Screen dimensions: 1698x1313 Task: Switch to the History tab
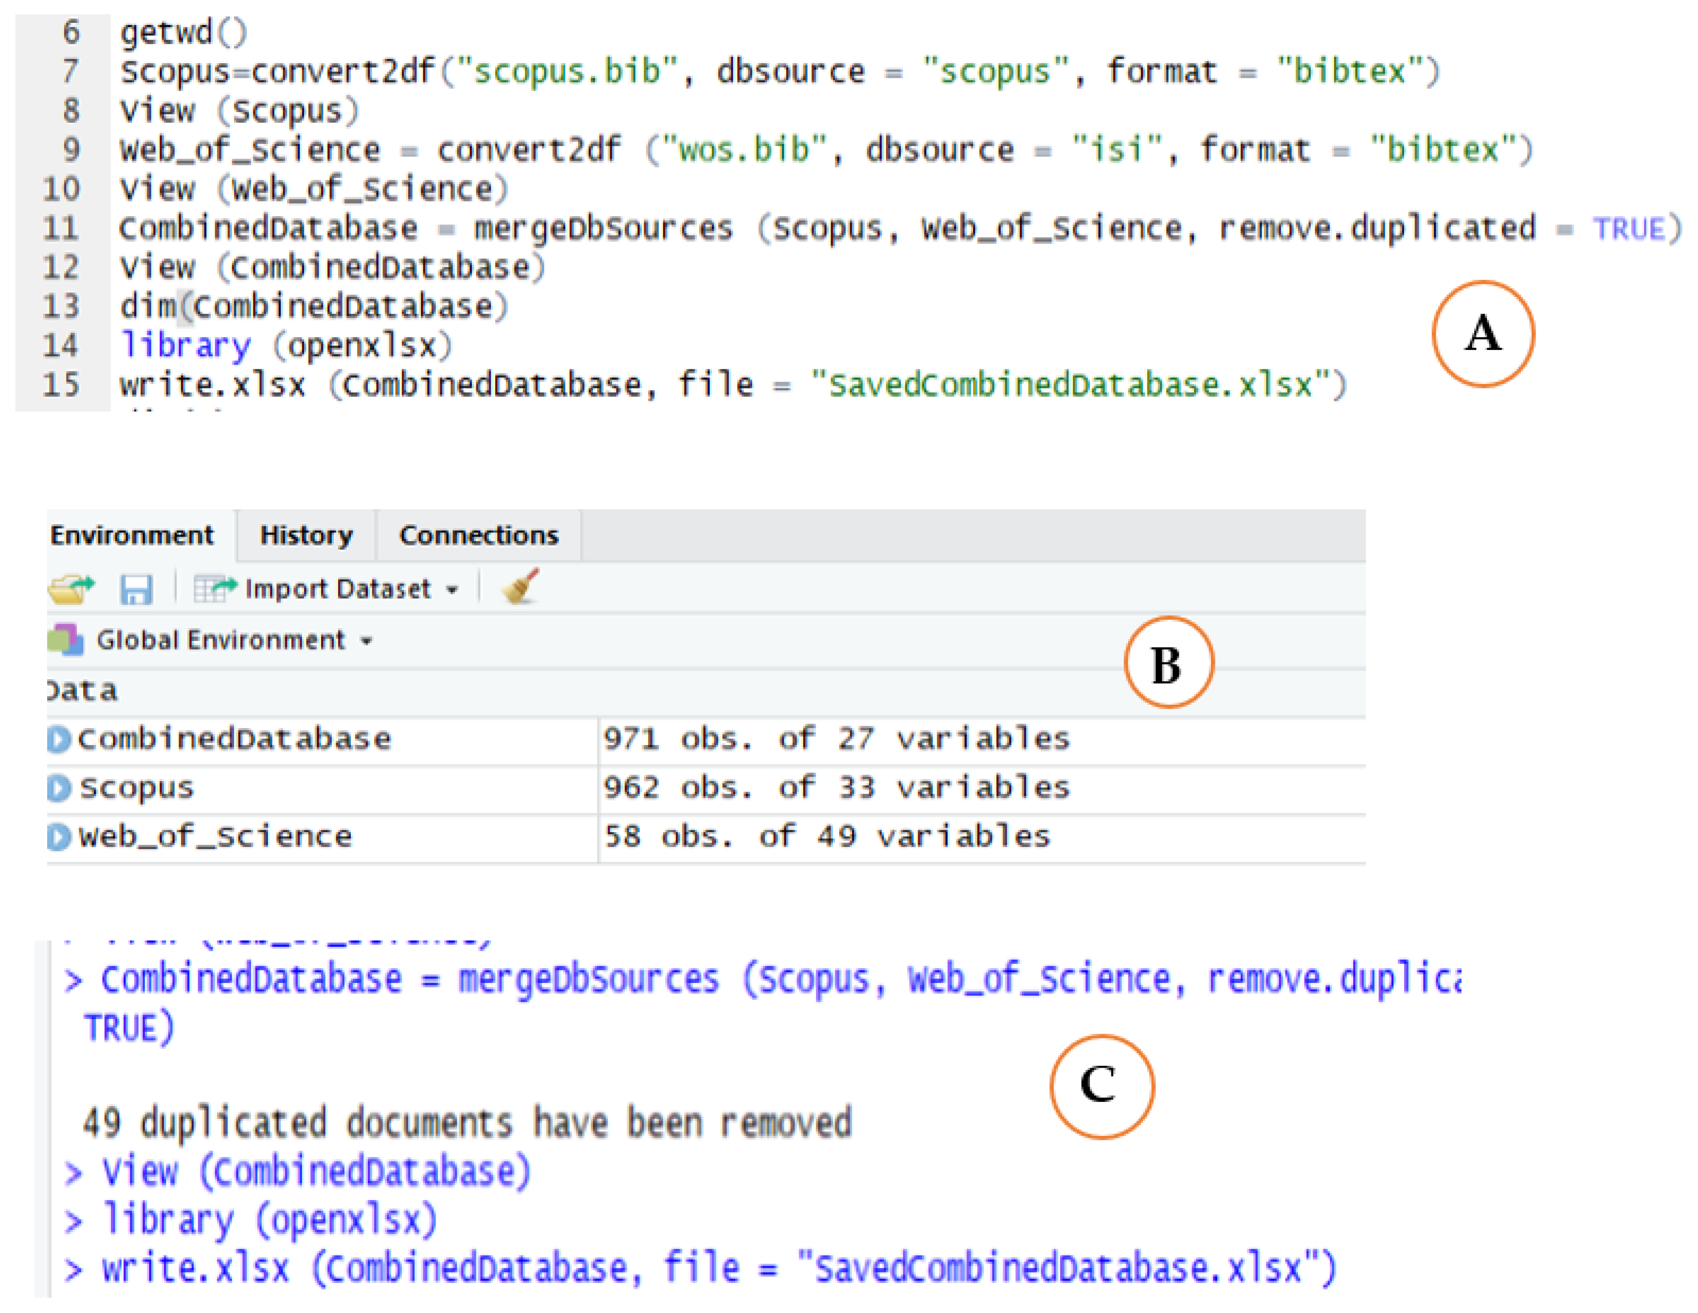(306, 535)
